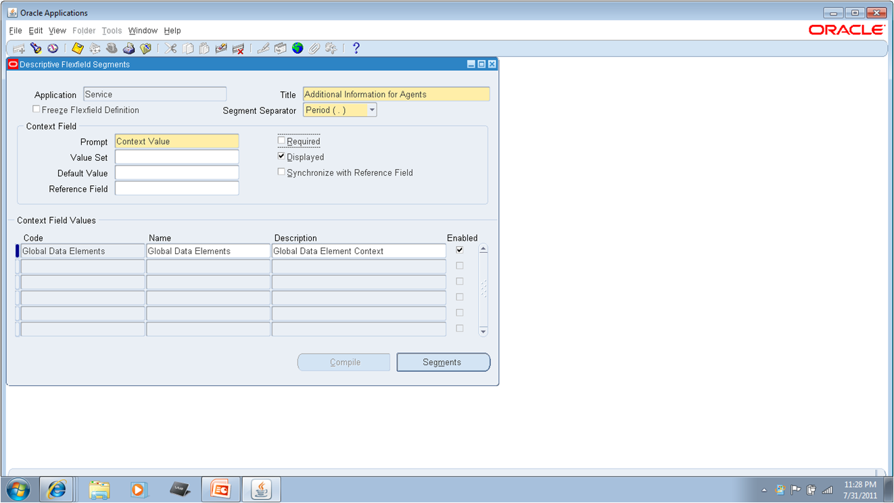Click the Paste clipboard icon
Viewport: 894px width, 503px height.
204,49
